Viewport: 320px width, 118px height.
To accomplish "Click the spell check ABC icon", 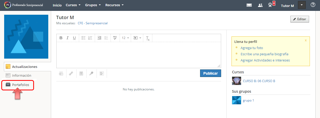I will pyautogui.click(x=115, y=38).
